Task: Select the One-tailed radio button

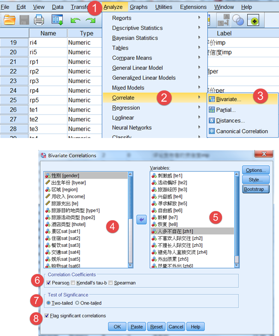Action: (77, 303)
